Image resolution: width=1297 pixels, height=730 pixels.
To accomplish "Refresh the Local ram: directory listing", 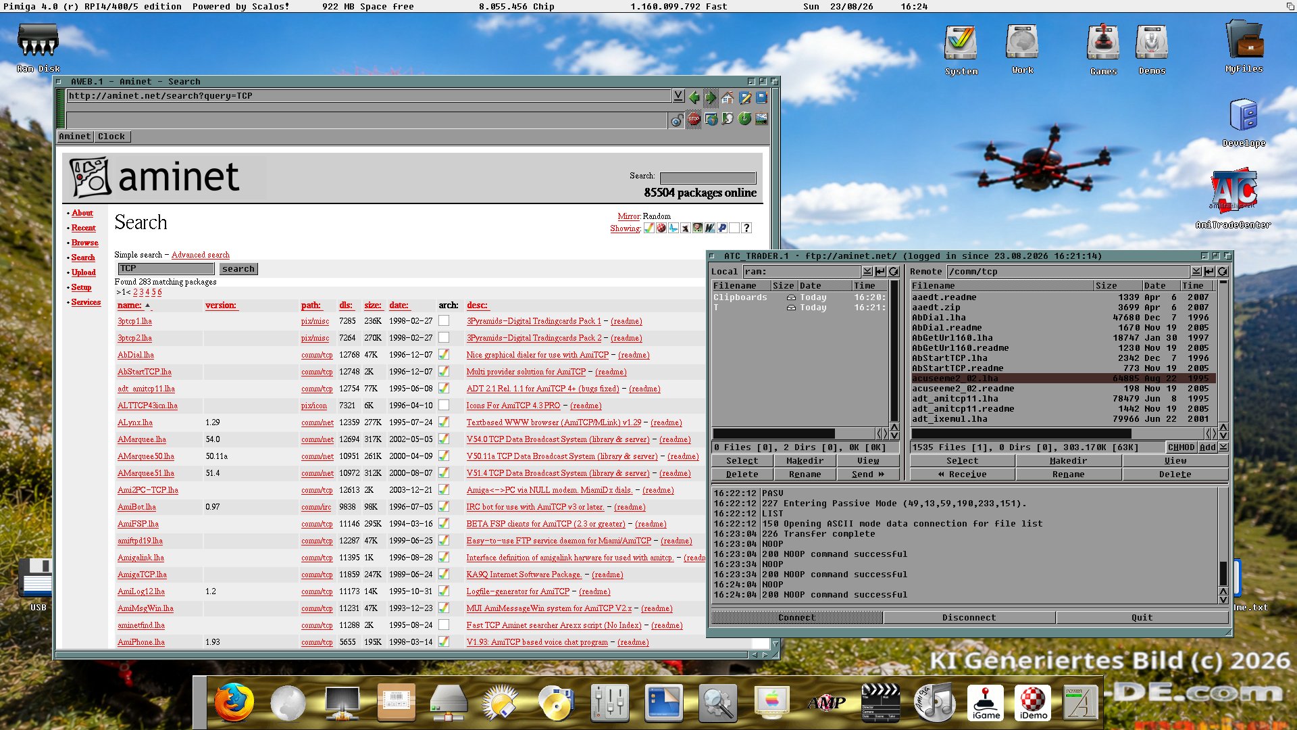I will tap(894, 272).
